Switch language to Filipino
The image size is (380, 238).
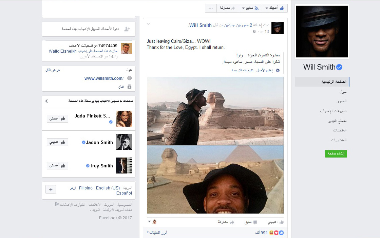point(86,188)
